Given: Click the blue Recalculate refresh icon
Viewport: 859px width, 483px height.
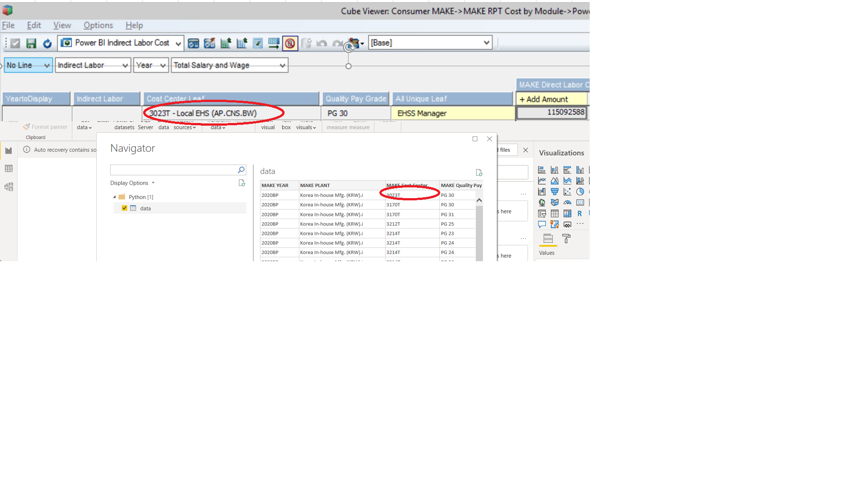Looking at the screenshot, I should (x=47, y=43).
